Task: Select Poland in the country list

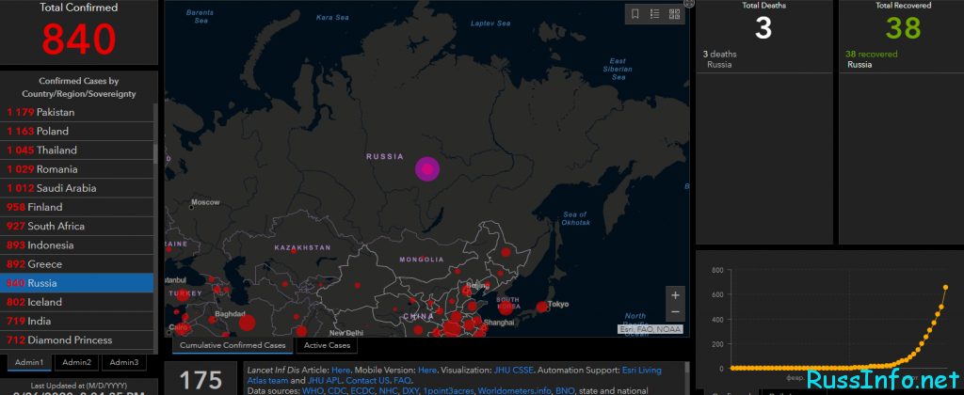Action: 77,132
